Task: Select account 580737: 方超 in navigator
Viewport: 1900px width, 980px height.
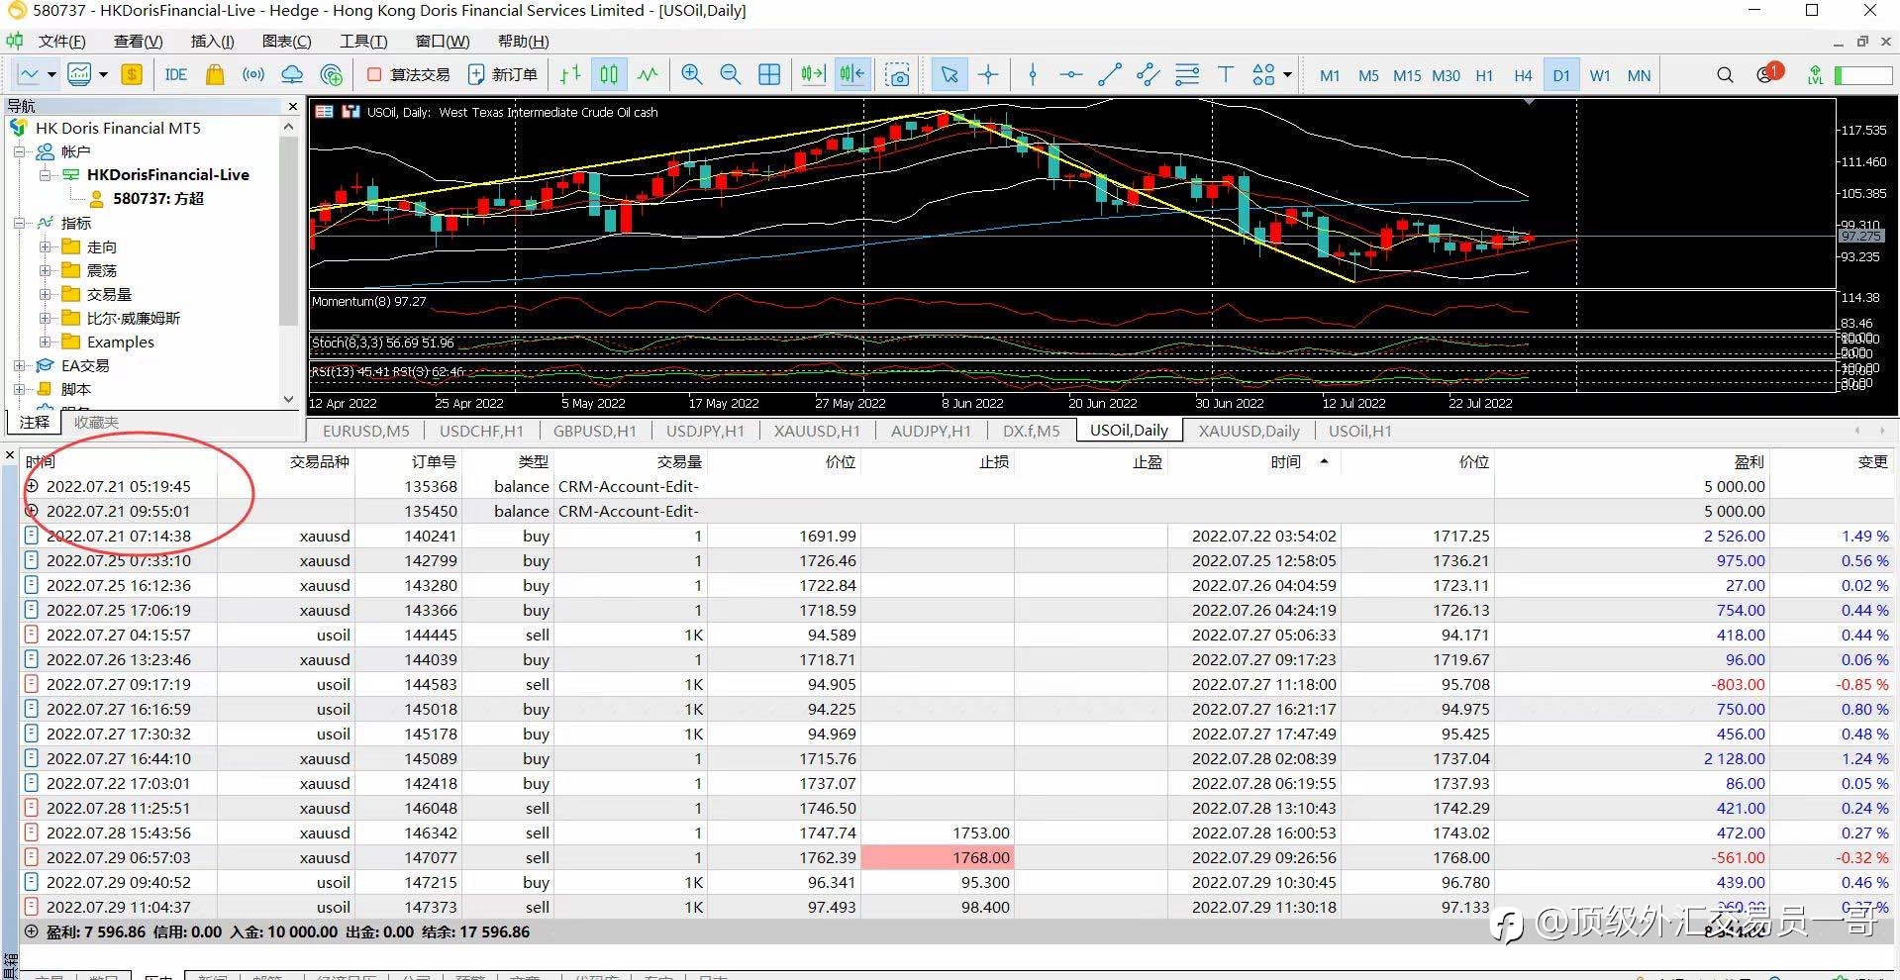Action: pyautogui.click(x=157, y=198)
